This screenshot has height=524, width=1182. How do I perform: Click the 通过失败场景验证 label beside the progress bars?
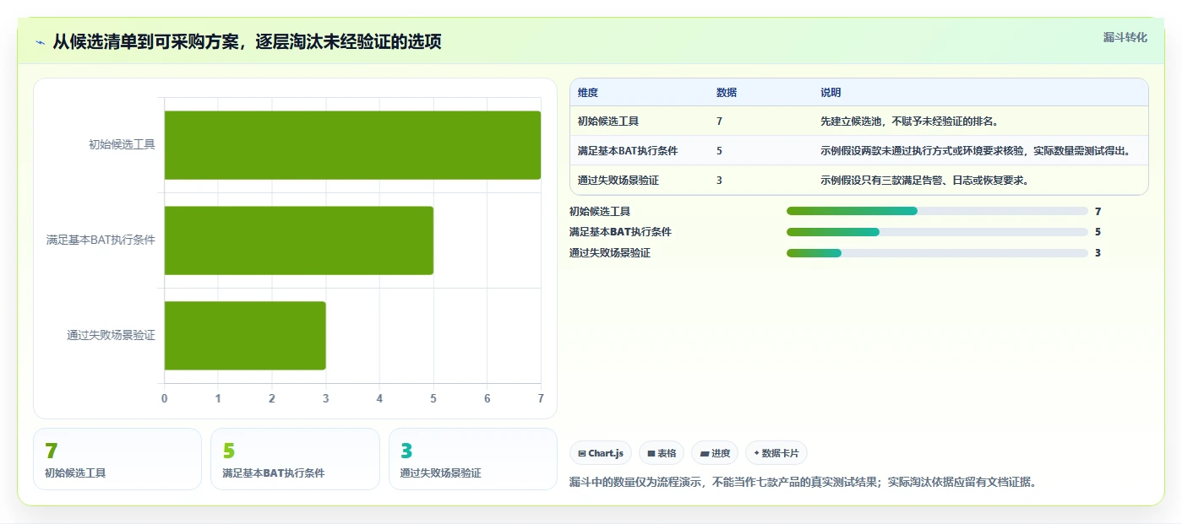pyautogui.click(x=610, y=253)
